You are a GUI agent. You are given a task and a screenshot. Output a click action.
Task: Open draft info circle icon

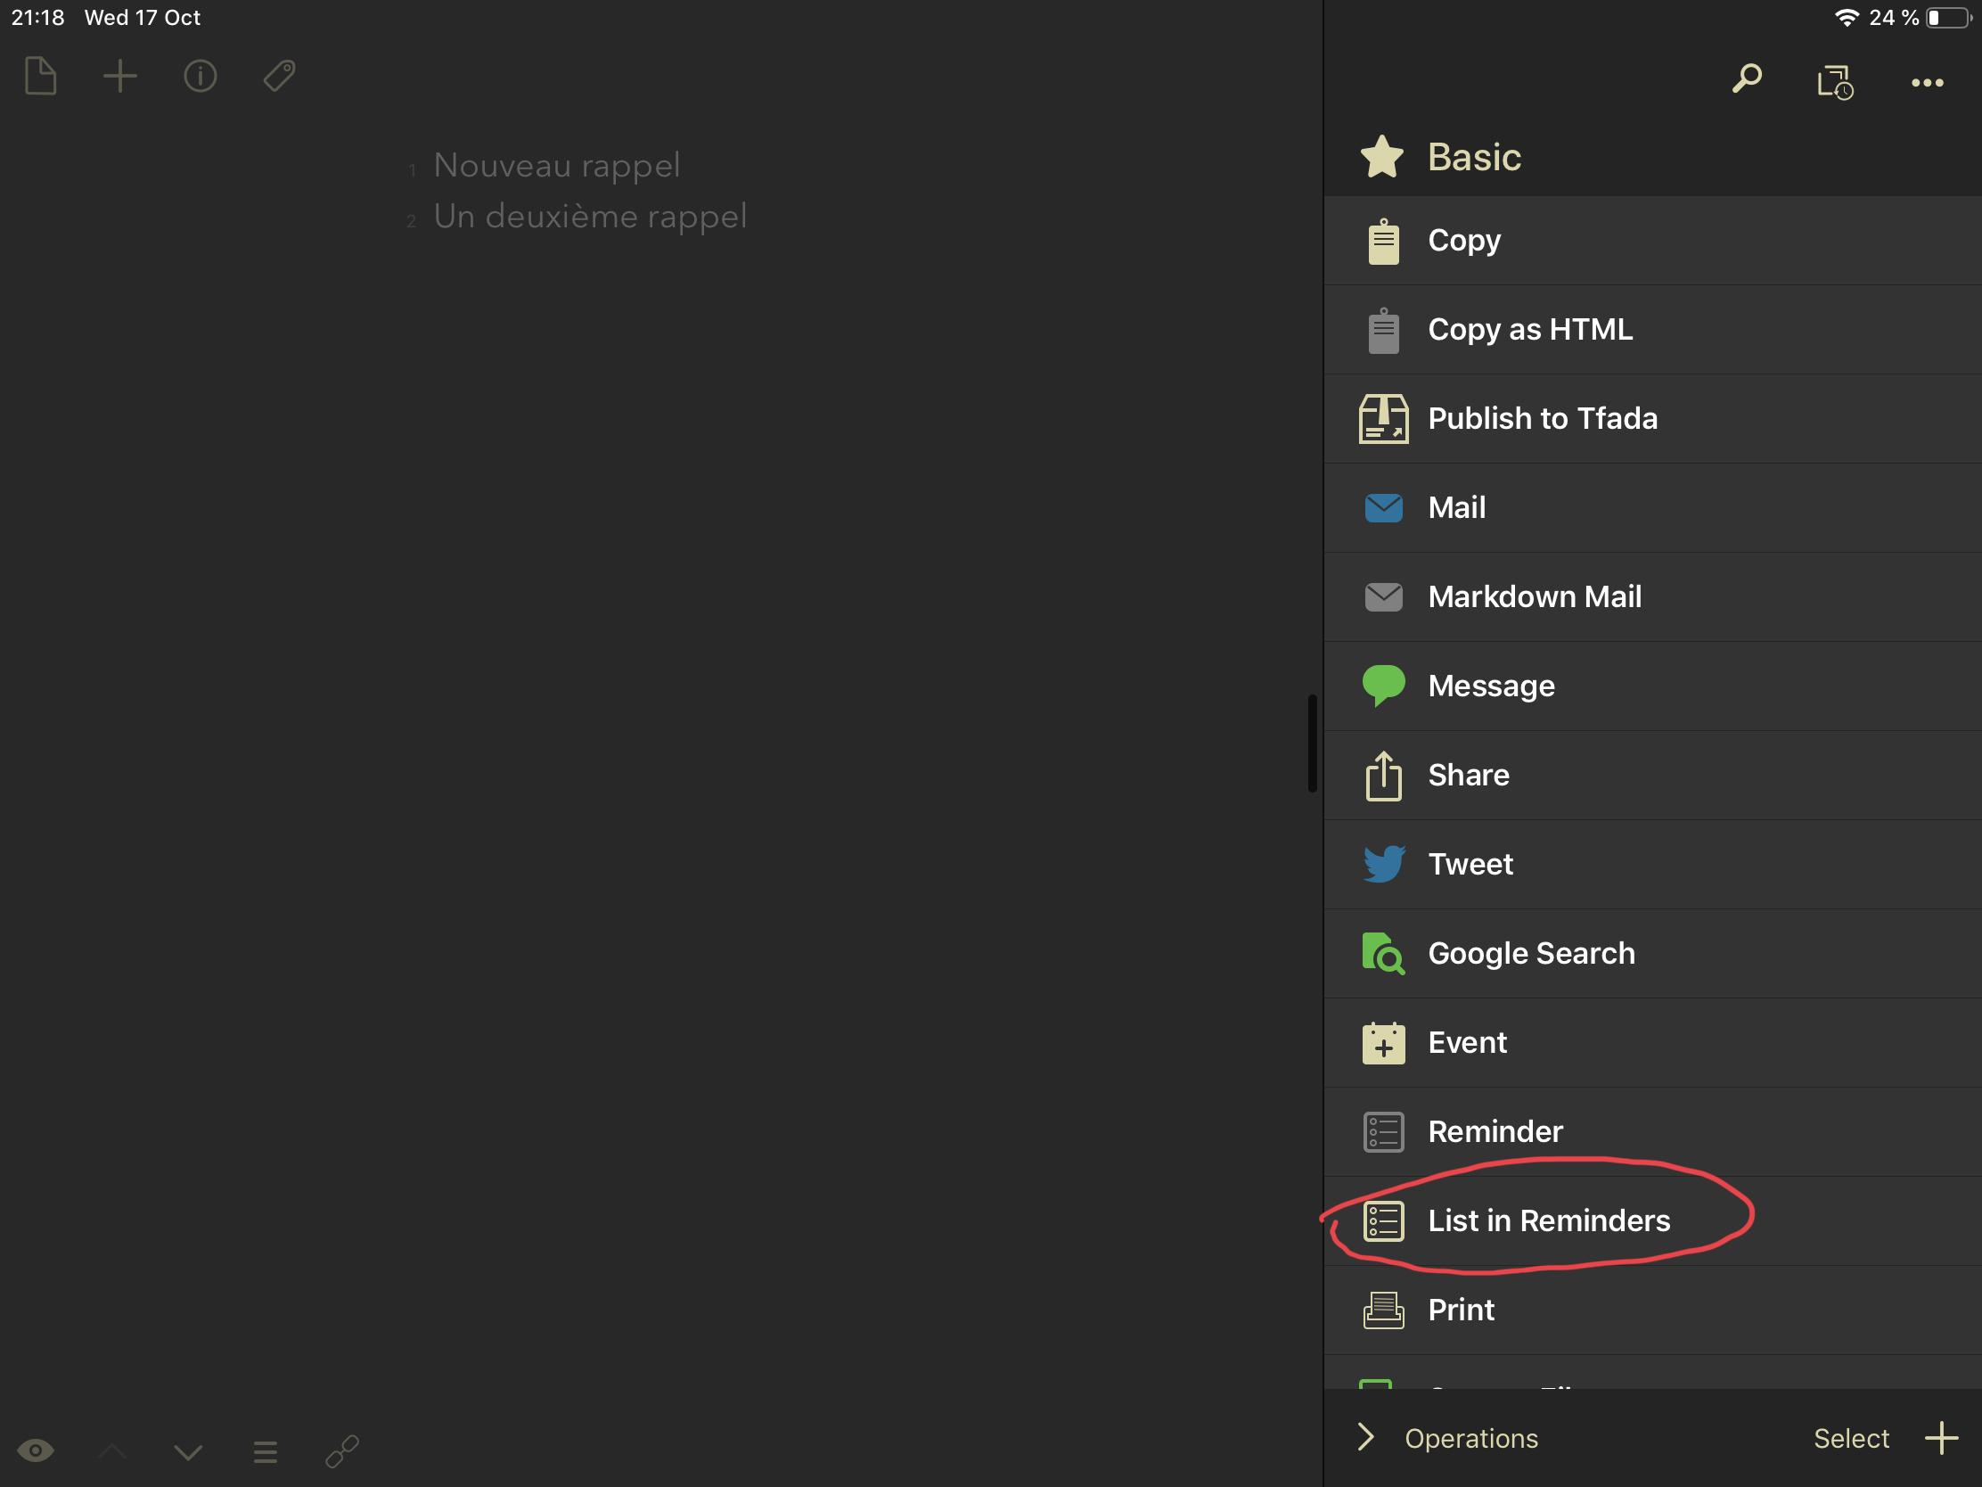(x=200, y=76)
